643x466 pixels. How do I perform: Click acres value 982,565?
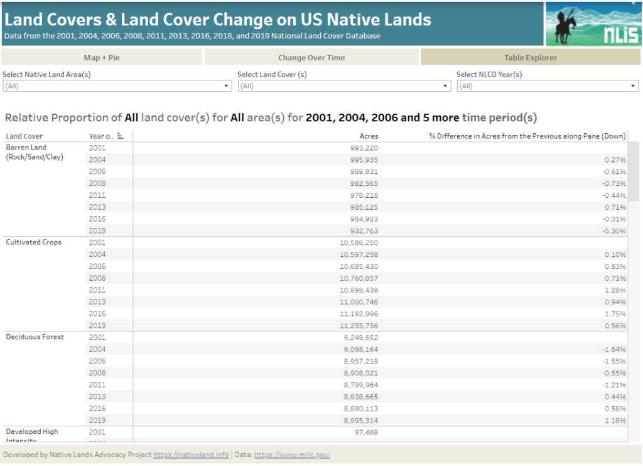coord(364,183)
